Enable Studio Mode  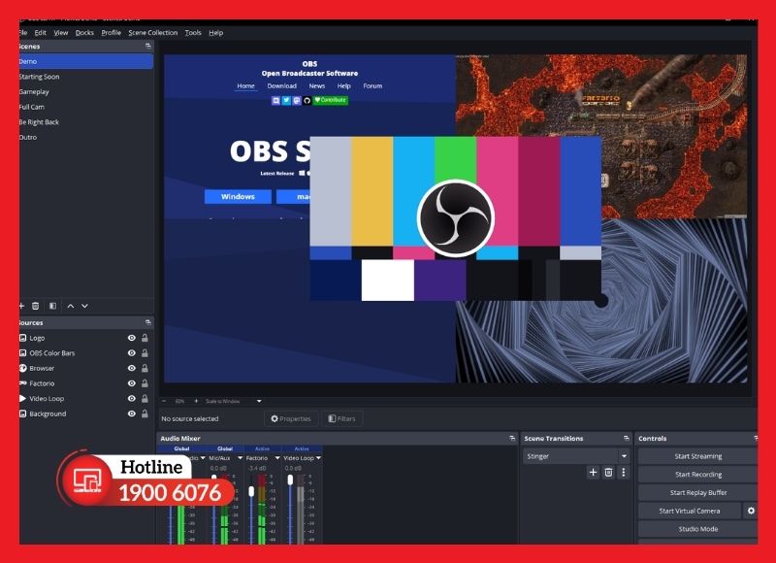point(697,529)
